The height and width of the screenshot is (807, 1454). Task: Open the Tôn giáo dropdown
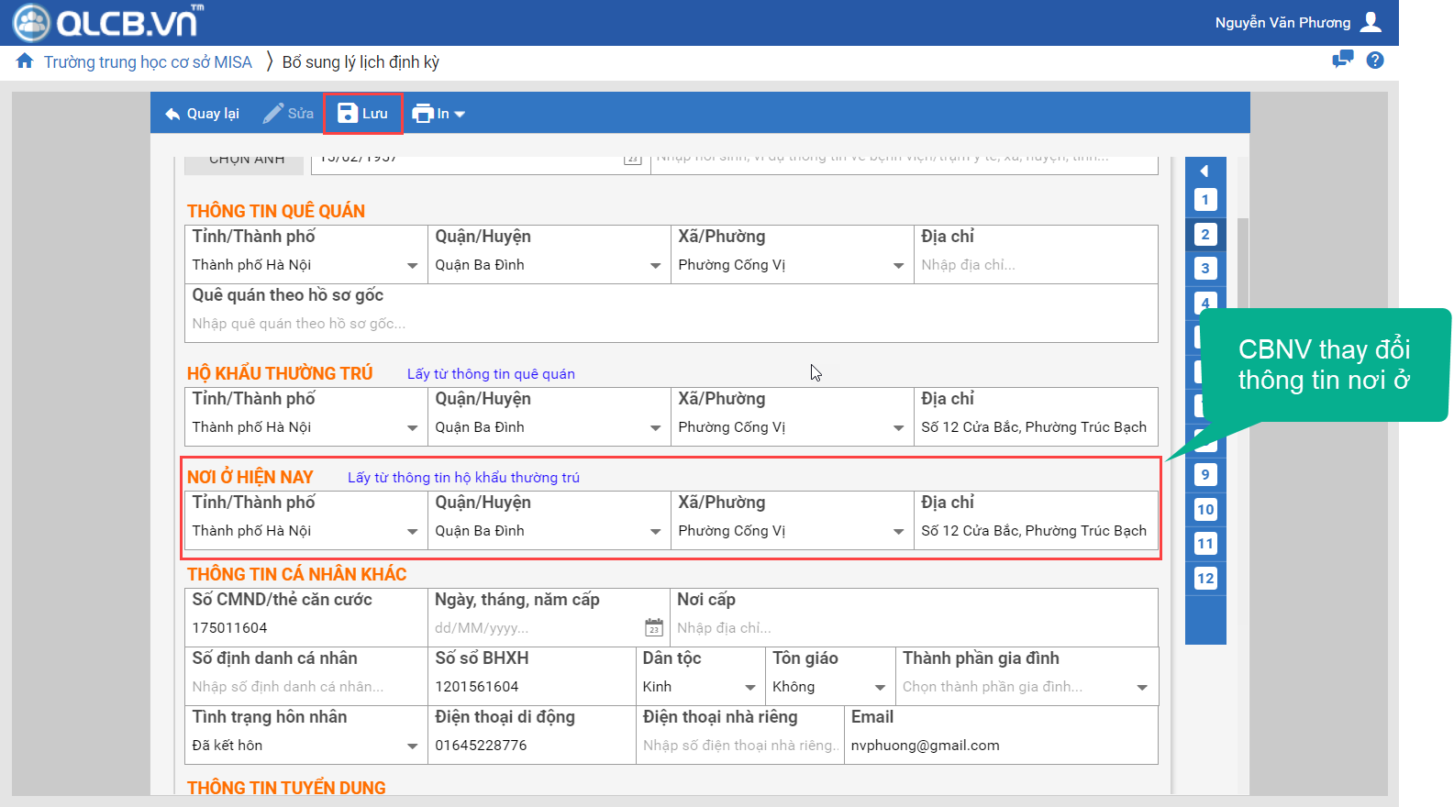pyautogui.click(x=880, y=688)
